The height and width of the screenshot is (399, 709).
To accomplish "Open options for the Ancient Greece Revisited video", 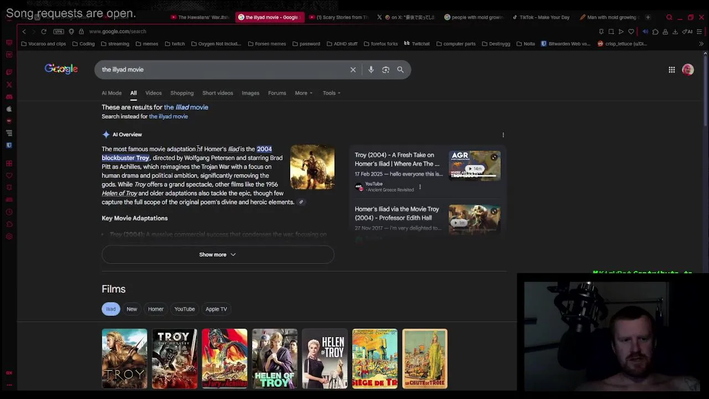I will point(420,187).
